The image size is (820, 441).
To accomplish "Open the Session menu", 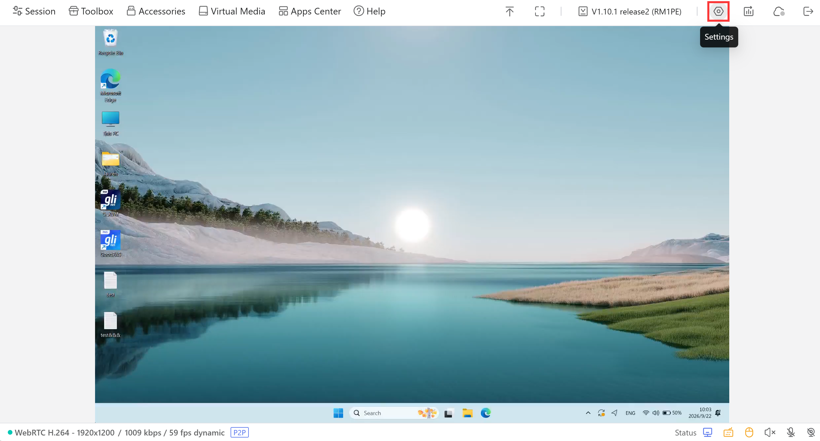I will click(x=34, y=11).
